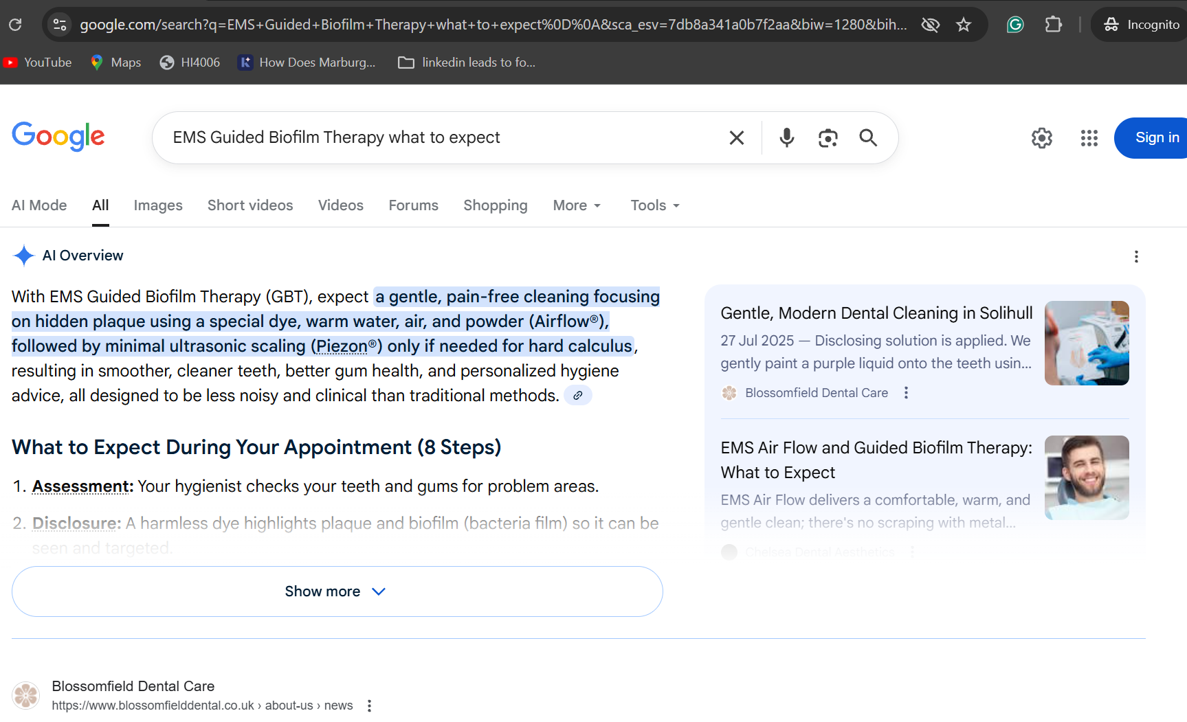Switch to AI Mode tab
Screen dimensions: 1187x722
click(x=39, y=205)
